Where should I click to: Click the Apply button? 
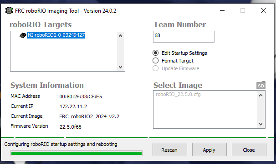click(210, 150)
